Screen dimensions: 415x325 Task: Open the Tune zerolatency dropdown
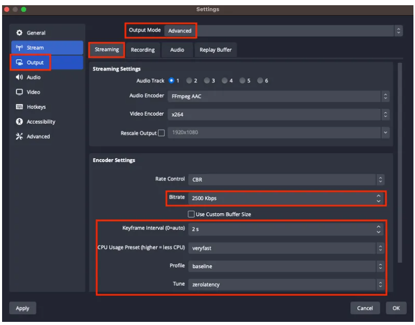click(286, 284)
